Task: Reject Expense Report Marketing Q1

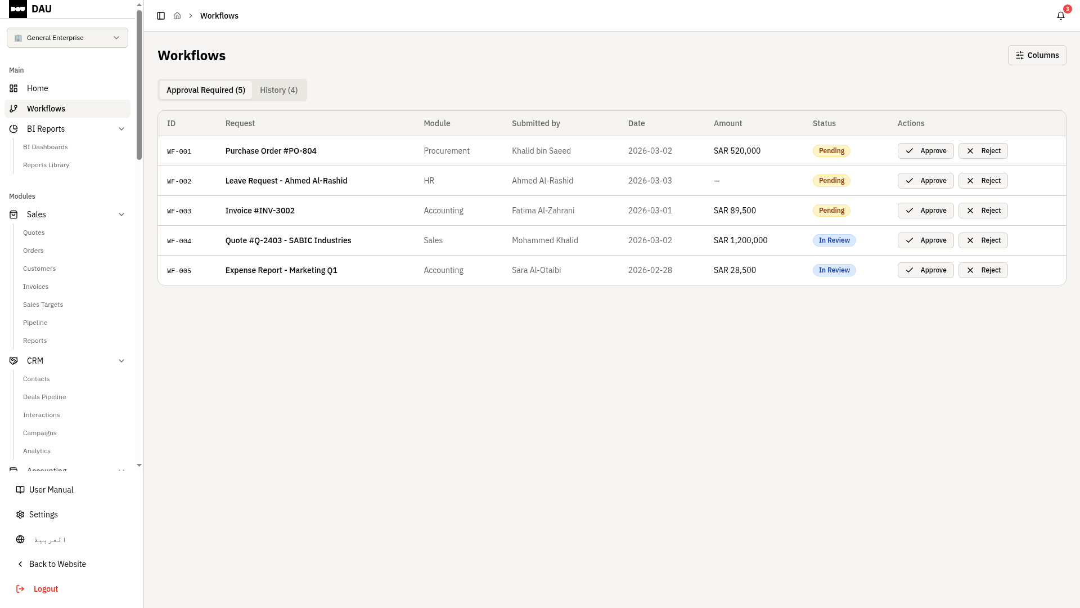Action: 983,270
